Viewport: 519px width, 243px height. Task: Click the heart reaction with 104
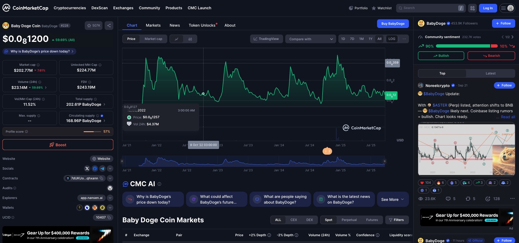425,183
